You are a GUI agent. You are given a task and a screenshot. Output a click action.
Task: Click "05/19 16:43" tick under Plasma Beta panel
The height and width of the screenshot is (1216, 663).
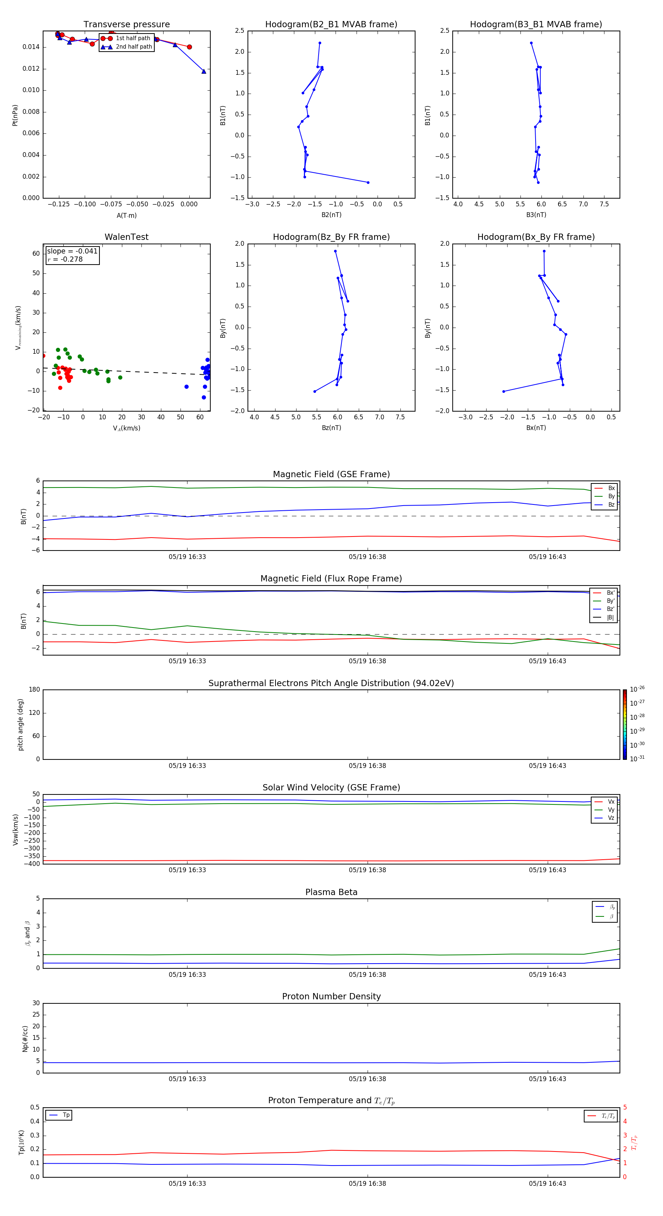point(547,975)
